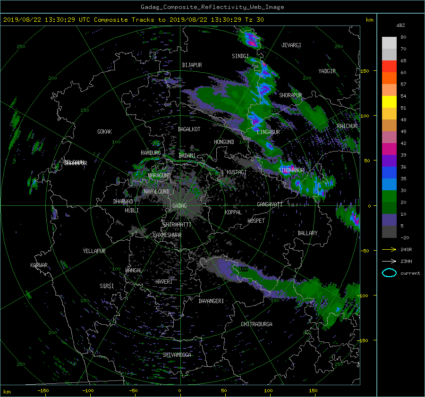This screenshot has width=425, height=397.
Task: Click the 'CHITRADURGA' city label
Action: pyautogui.click(x=256, y=324)
